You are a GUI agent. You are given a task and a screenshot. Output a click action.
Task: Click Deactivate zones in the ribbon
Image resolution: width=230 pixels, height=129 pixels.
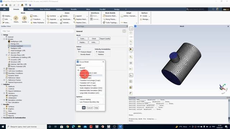coord(66,19)
